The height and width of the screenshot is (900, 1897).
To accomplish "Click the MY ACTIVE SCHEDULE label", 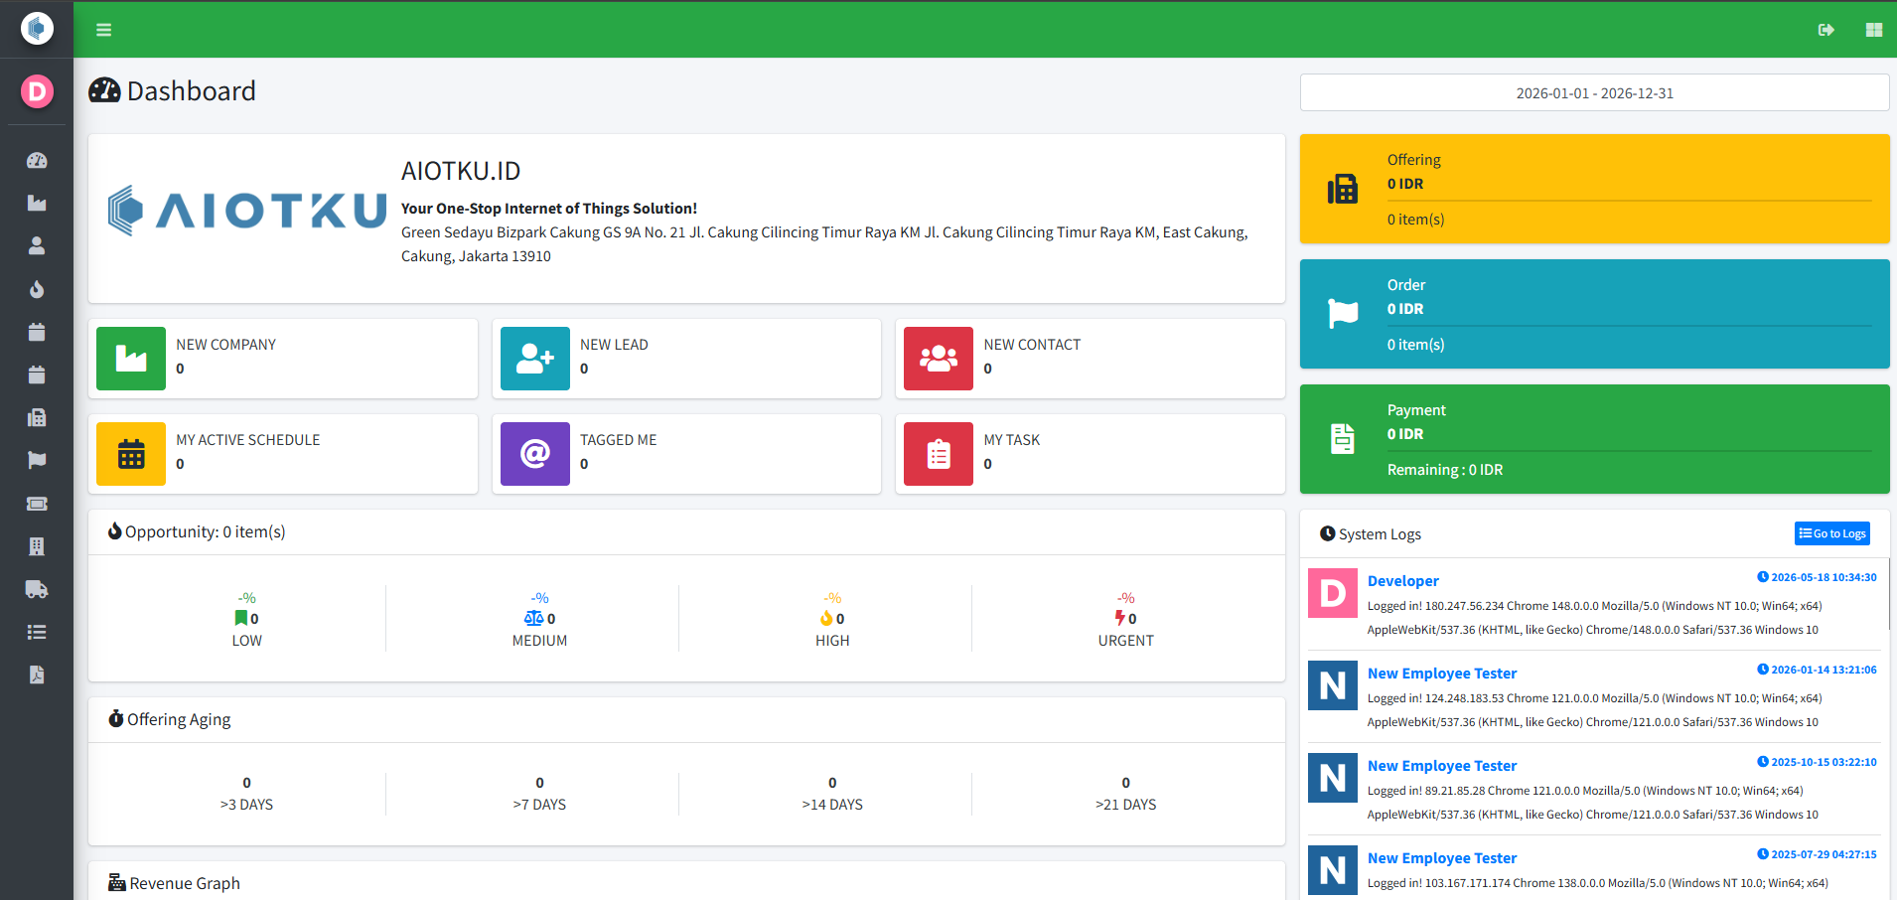I will pos(248,440).
